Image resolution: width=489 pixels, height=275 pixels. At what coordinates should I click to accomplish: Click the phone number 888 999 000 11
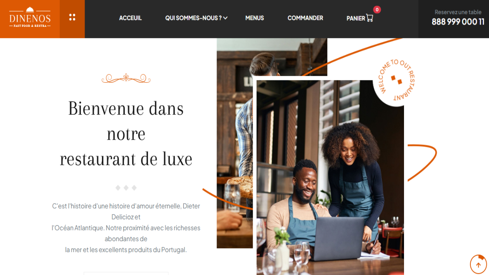(458, 22)
